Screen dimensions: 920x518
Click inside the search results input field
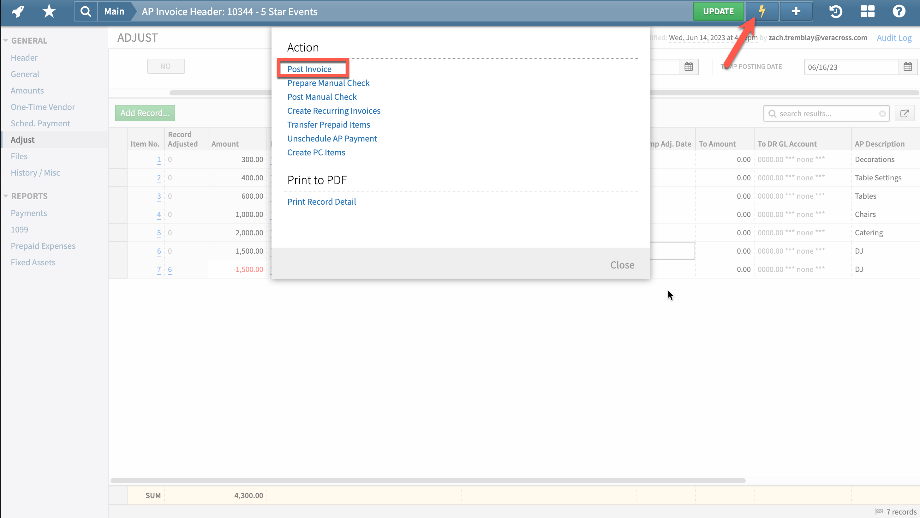tap(825, 113)
